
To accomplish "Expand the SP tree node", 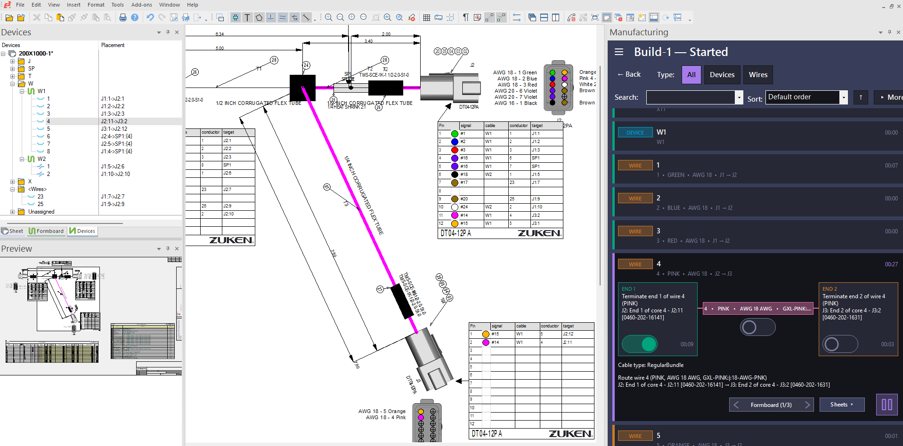I will pos(13,69).
